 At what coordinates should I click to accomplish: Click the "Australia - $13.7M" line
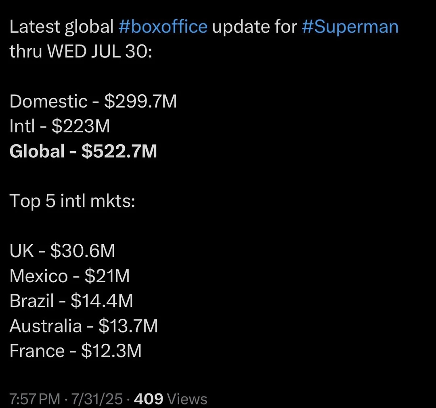[x=83, y=326]
